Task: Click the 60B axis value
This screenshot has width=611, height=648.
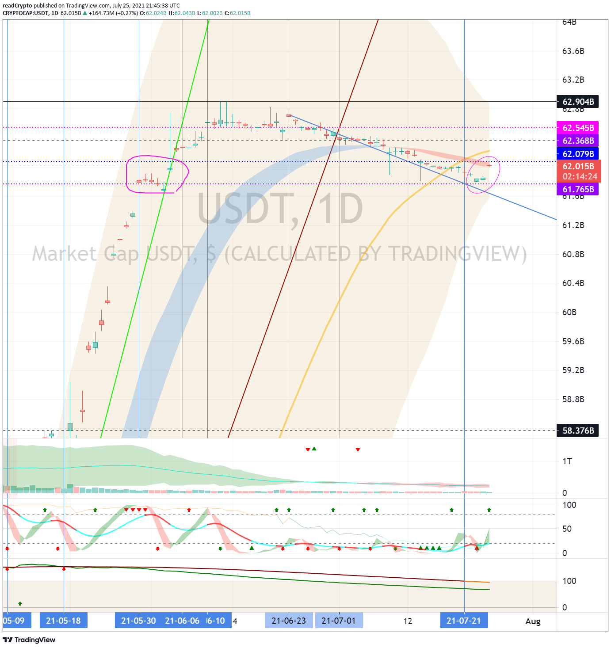Action: (x=569, y=312)
